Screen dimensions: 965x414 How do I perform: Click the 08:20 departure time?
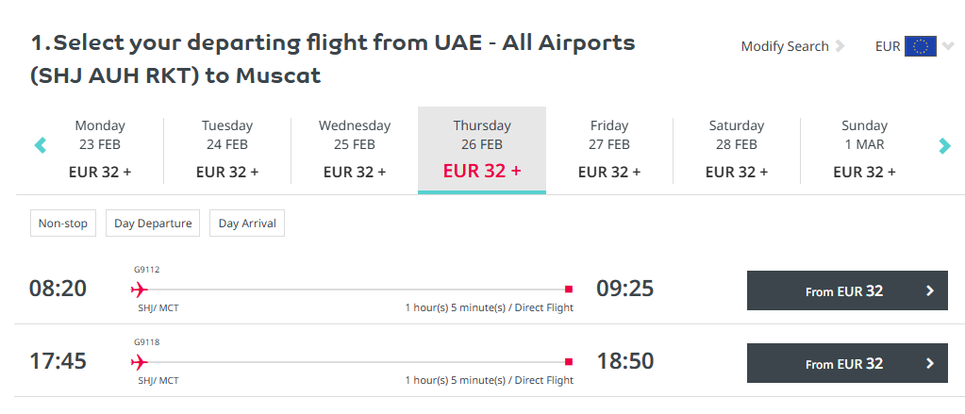pyautogui.click(x=58, y=289)
